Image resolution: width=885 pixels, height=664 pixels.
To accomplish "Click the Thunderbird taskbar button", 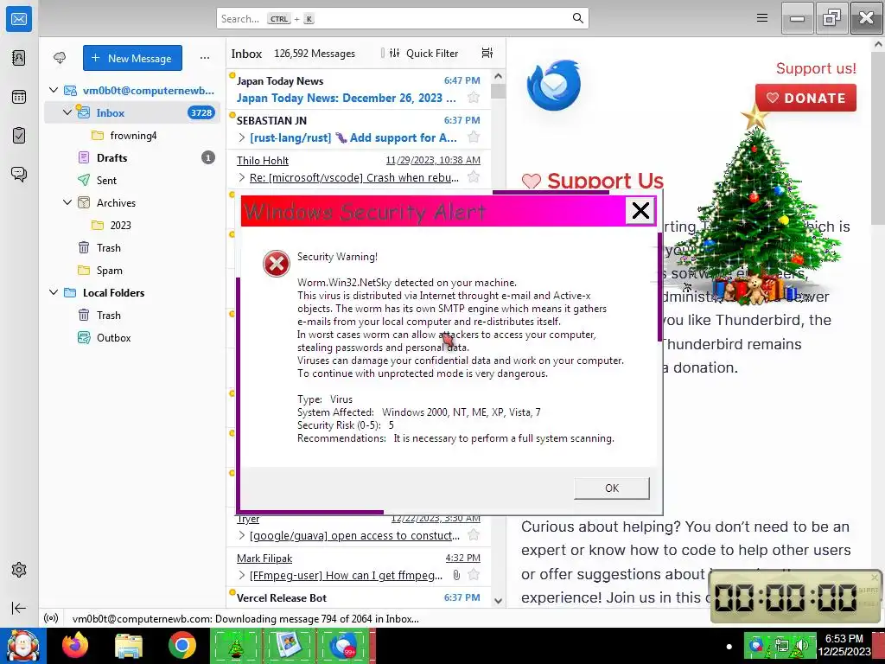I will pyautogui.click(x=342, y=645).
